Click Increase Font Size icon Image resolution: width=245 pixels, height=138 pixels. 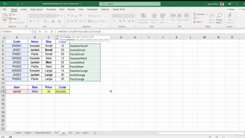click(58, 16)
